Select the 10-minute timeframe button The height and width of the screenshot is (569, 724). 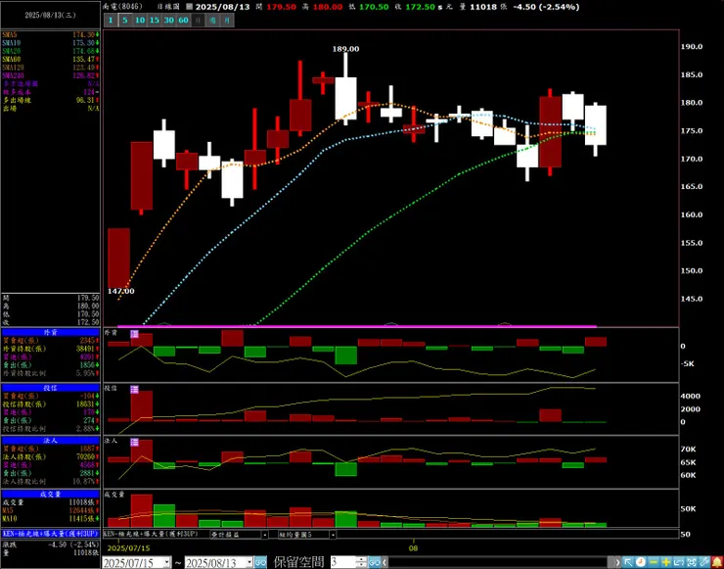pyautogui.click(x=140, y=21)
